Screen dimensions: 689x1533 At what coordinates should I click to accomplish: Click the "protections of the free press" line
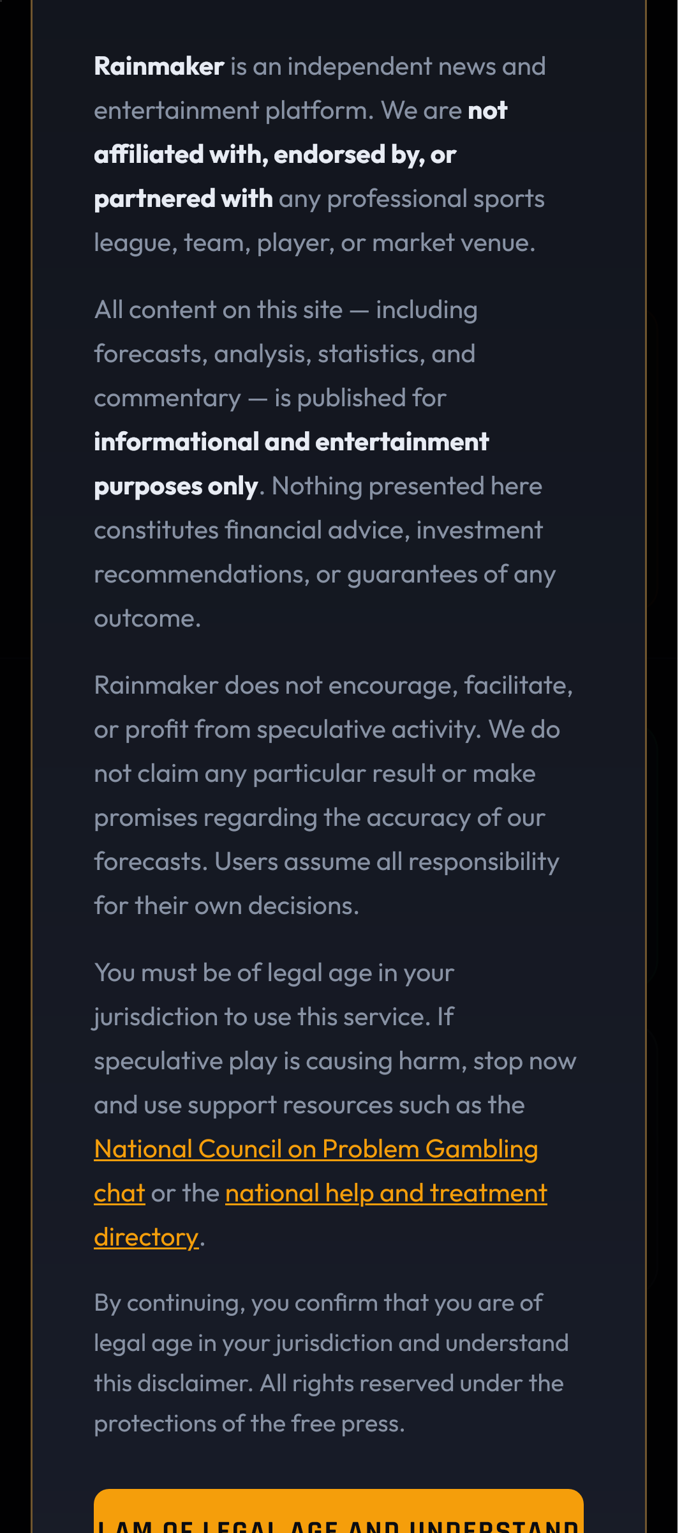point(249,1423)
